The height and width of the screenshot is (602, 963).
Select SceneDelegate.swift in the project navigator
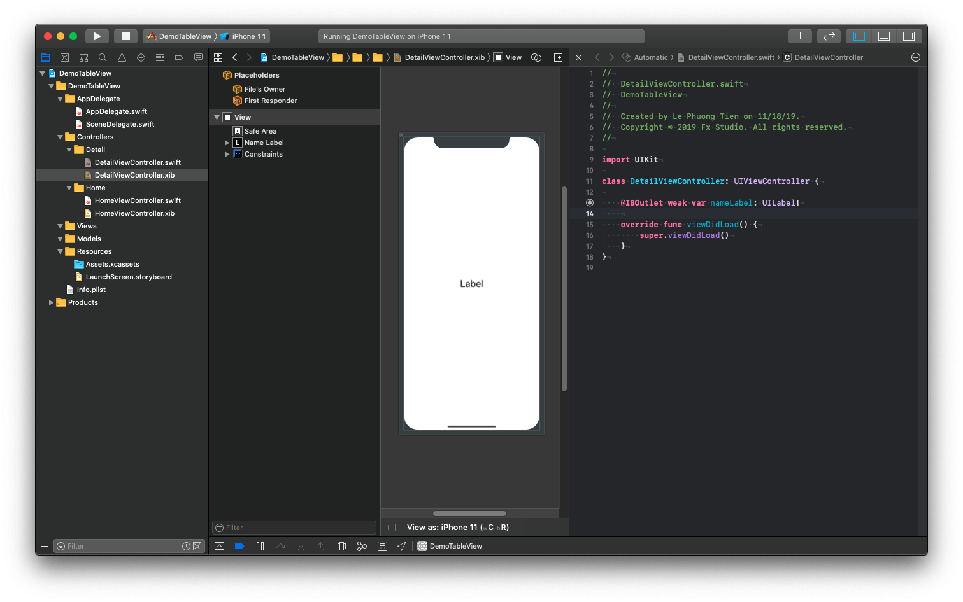120,124
